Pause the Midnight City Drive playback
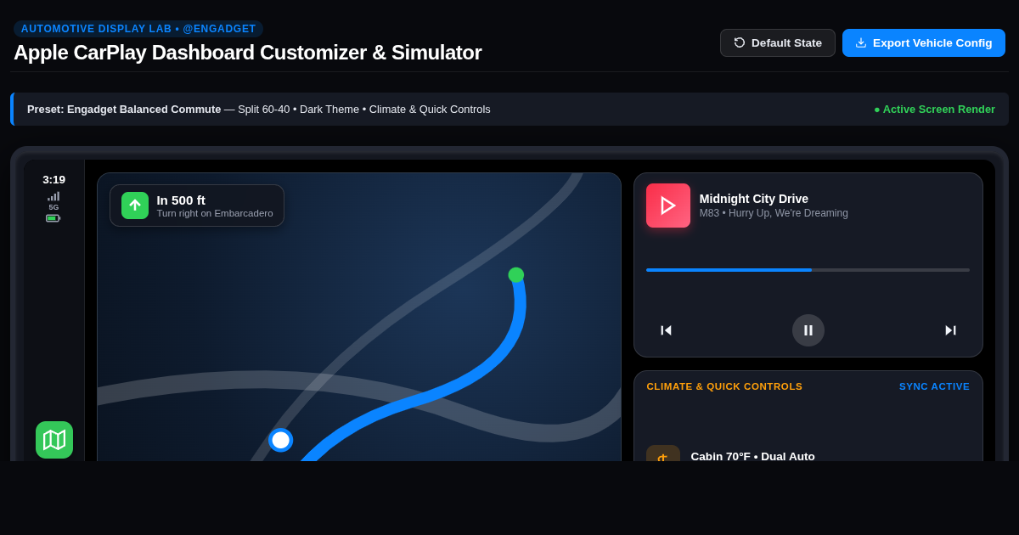The width and height of the screenshot is (1019, 535). click(x=808, y=330)
